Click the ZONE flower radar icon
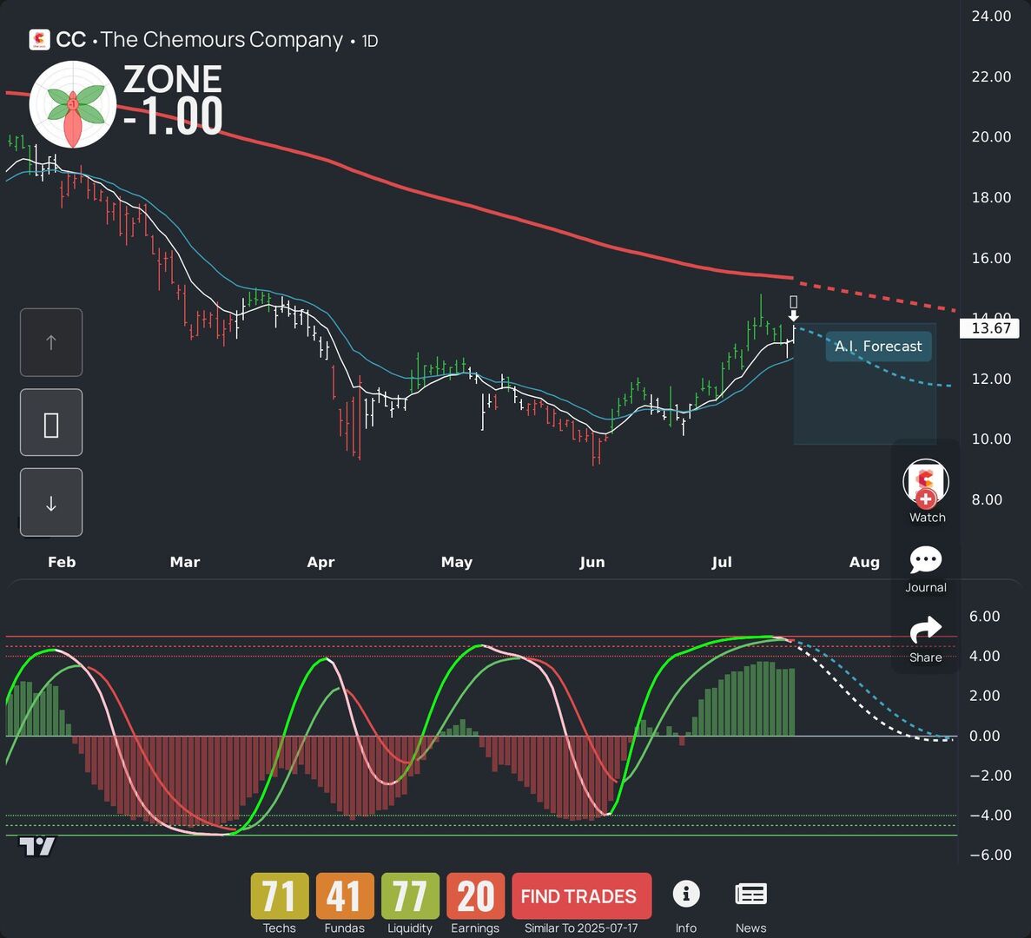The image size is (1031, 938). (x=73, y=104)
